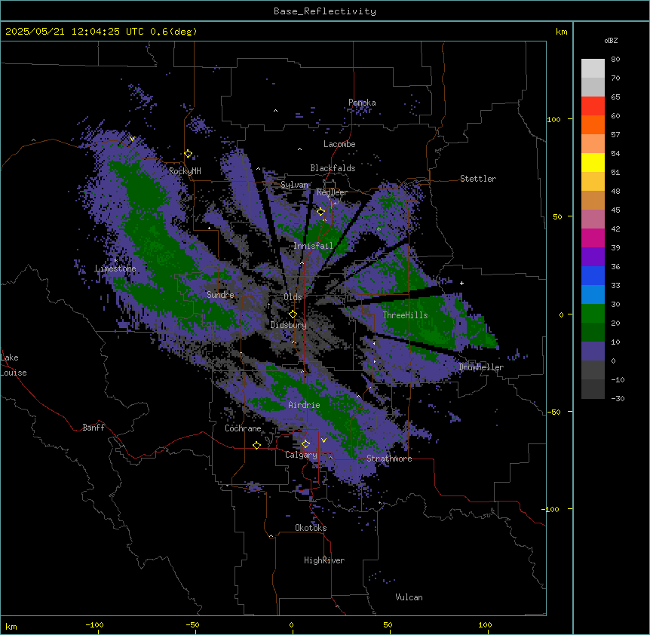Click the Lake Louise label
The height and width of the screenshot is (635, 650).
[x=14, y=365]
